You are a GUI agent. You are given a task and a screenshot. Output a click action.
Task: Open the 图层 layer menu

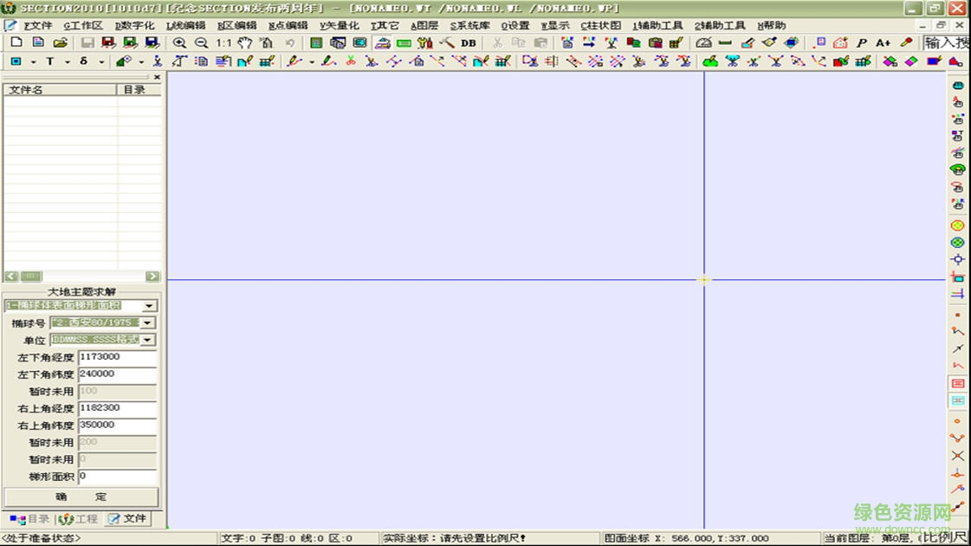pyautogui.click(x=424, y=25)
